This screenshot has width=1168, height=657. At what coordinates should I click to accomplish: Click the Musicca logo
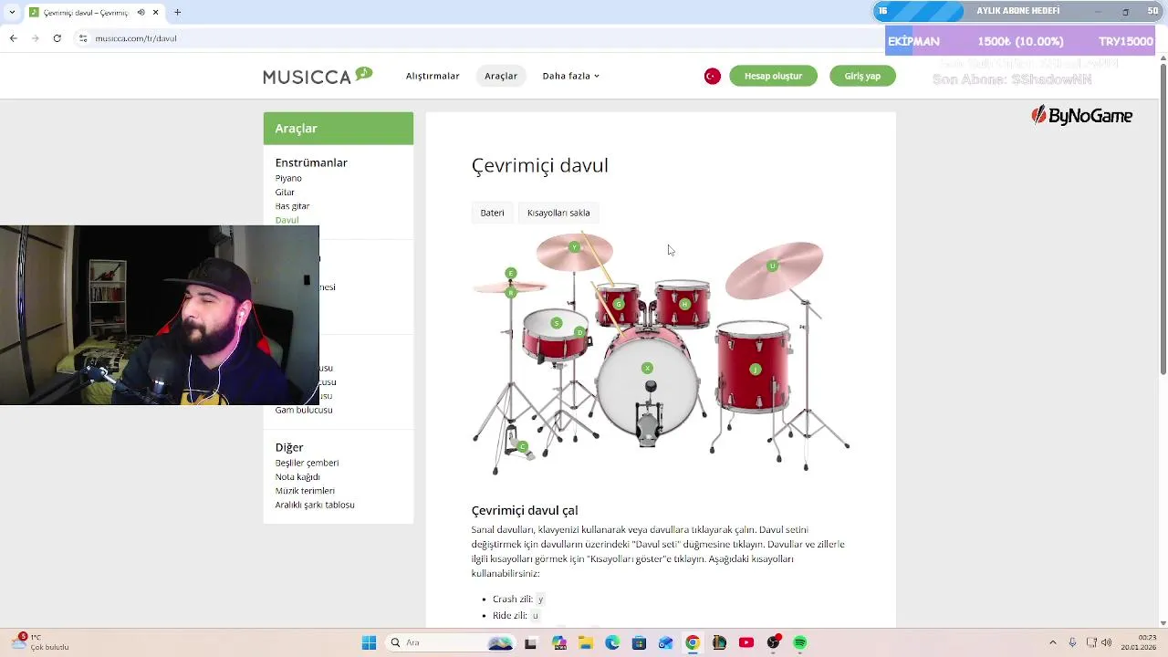tap(318, 76)
